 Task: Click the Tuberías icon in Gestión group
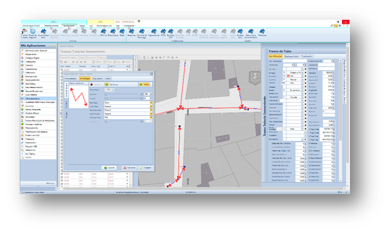point(262,33)
